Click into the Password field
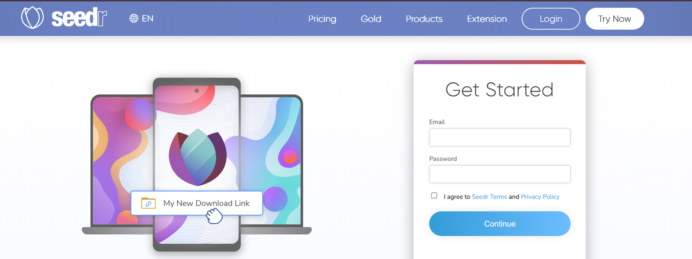This screenshot has height=259, width=692. pos(500,174)
